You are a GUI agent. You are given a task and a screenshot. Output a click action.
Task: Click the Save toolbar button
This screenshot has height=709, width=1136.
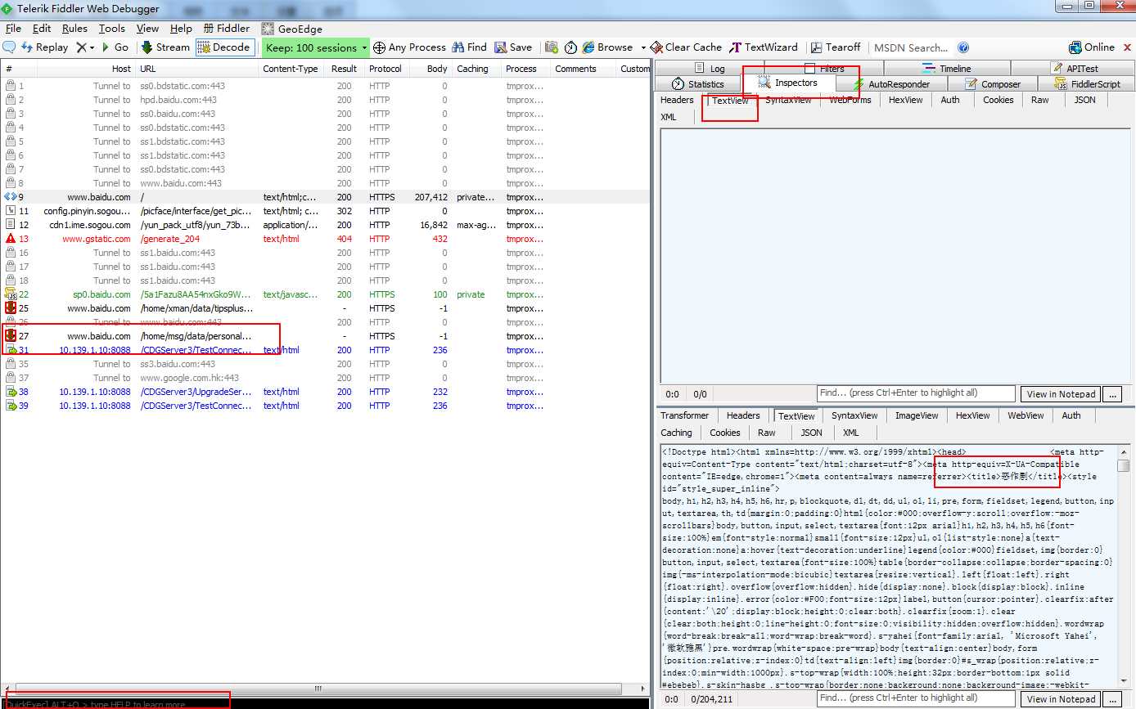[513, 47]
